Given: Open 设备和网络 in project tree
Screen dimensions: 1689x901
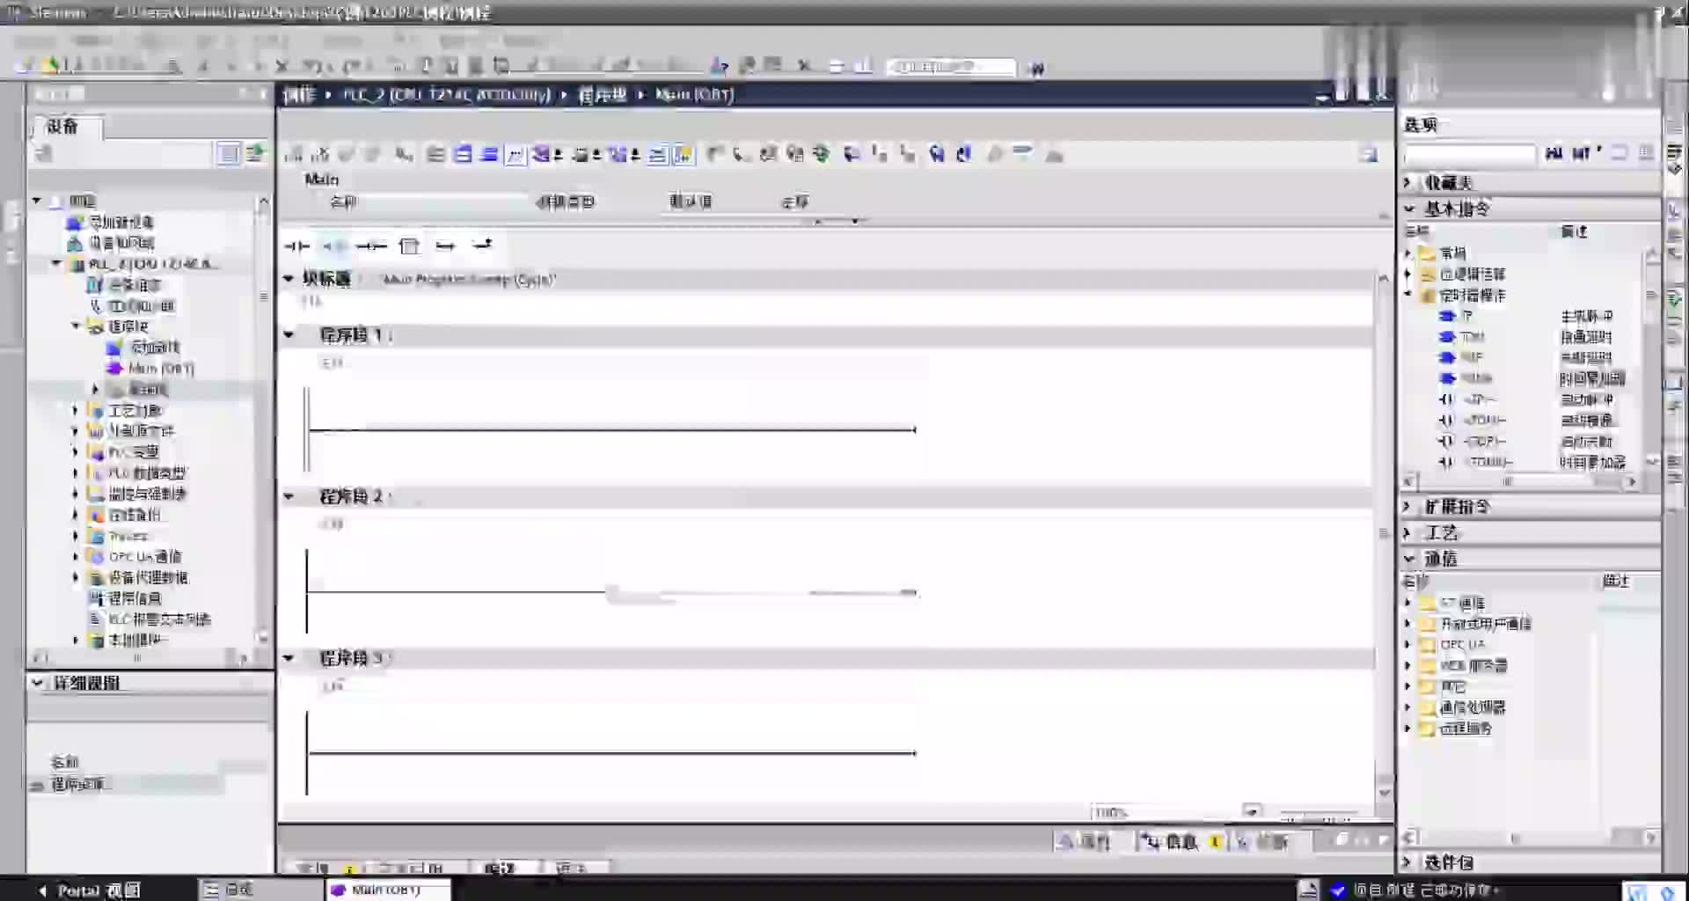Looking at the screenshot, I should click(x=121, y=243).
